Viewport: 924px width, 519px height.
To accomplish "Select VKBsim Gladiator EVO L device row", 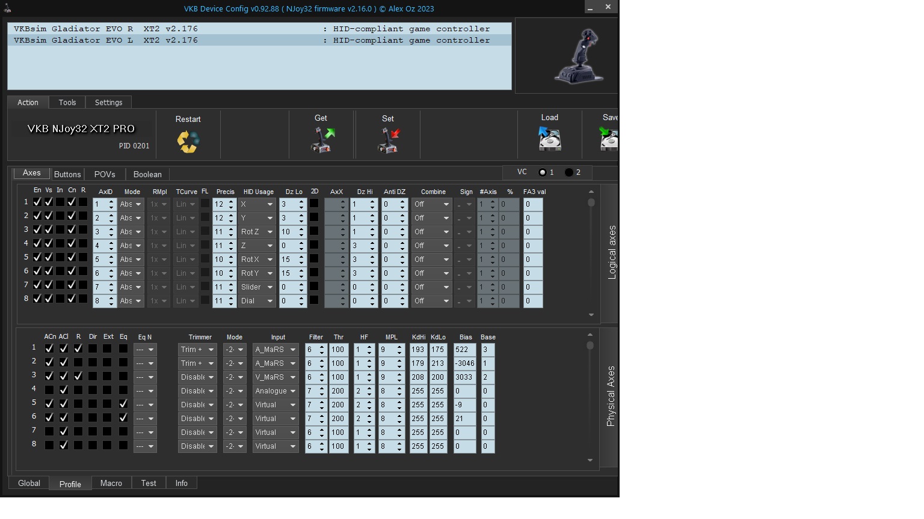I will [259, 40].
